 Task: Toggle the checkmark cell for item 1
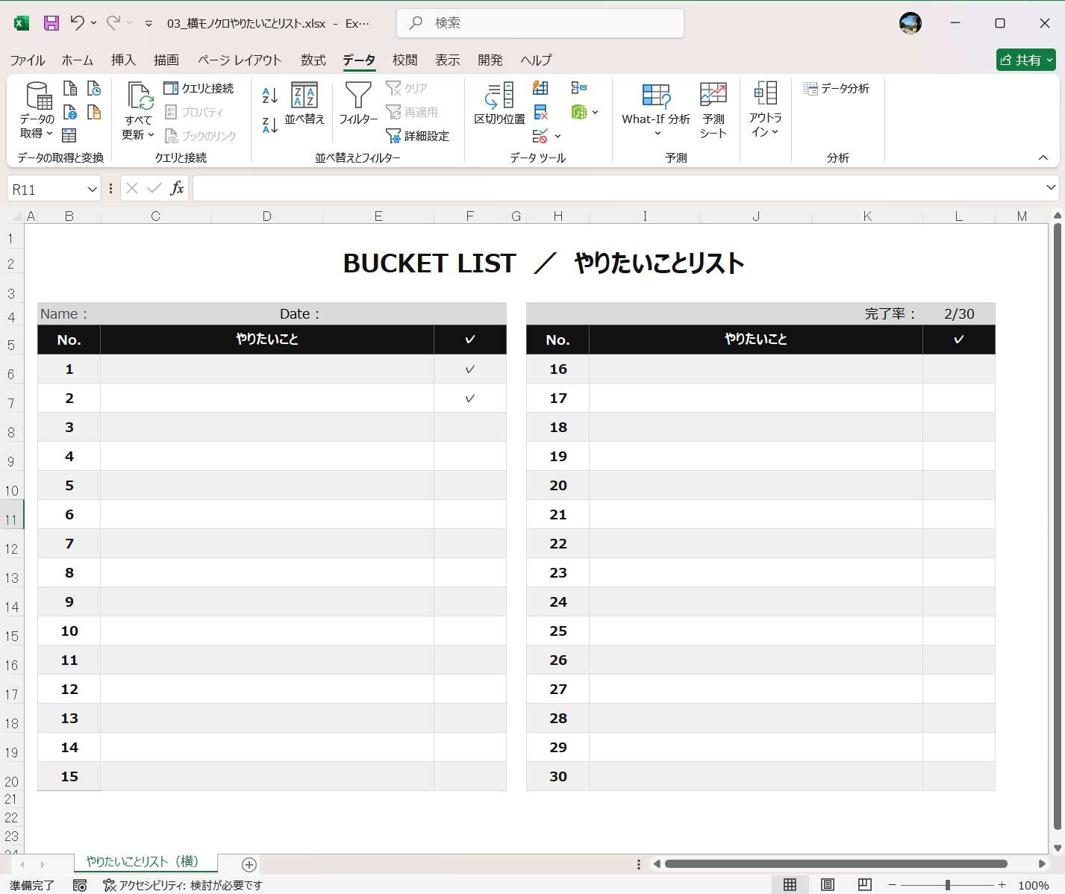coord(470,369)
